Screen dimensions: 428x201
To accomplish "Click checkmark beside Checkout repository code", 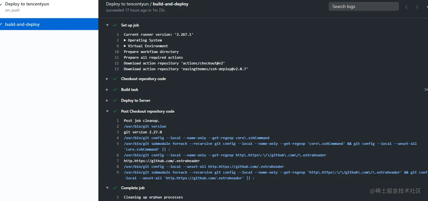I will click(x=115, y=79).
